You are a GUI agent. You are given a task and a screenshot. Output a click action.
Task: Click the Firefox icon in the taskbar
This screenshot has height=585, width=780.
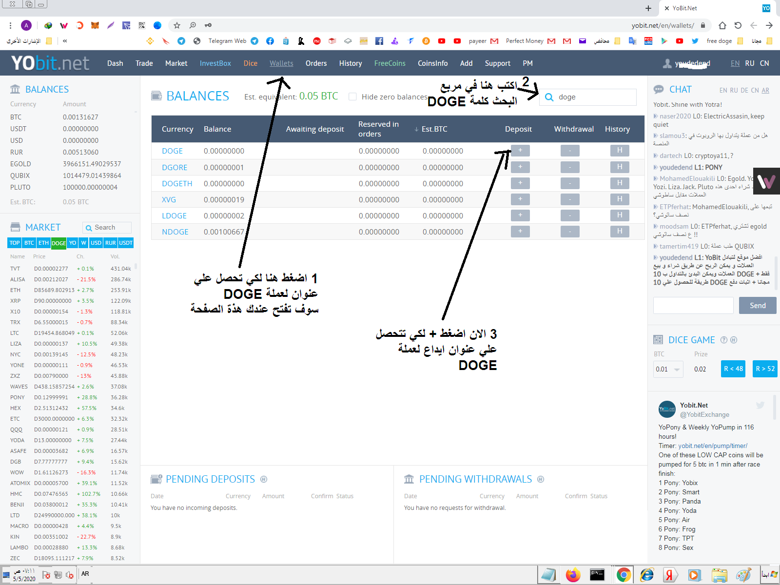point(573,575)
